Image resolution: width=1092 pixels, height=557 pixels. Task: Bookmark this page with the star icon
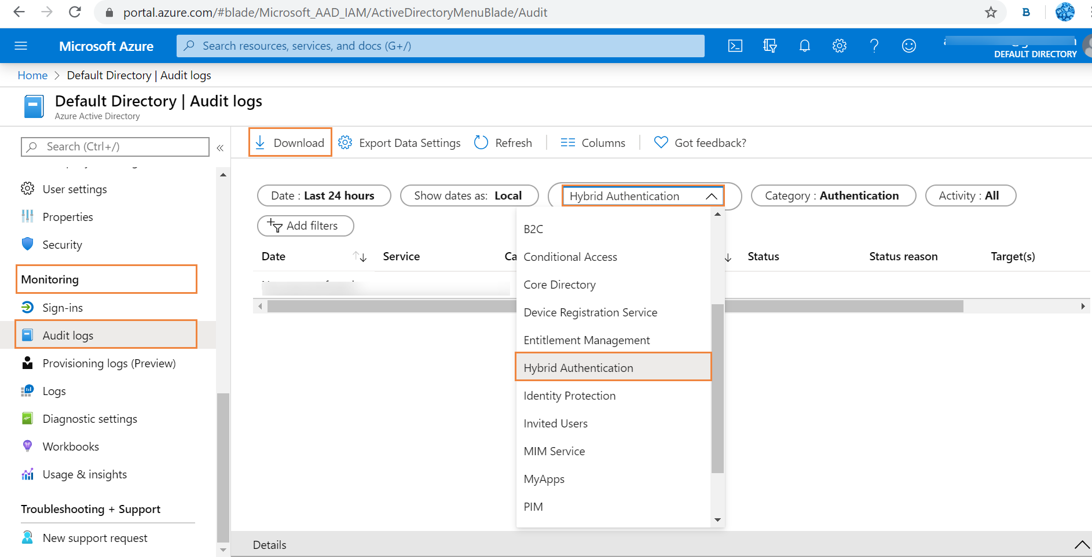point(991,12)
